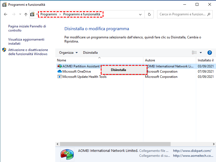Click the AOMEI Partition Assistant icon
This screenshot has height=162, width=216.
(59, 66)
